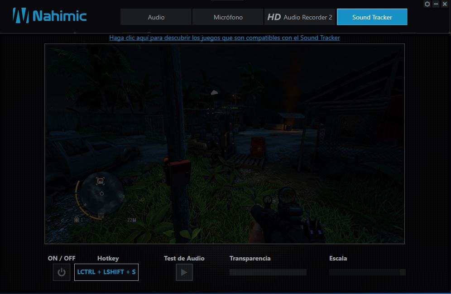This screenshot has width=451, height=294.
Task: Click the ON / OFF label
Action: [x=62, y=258]
